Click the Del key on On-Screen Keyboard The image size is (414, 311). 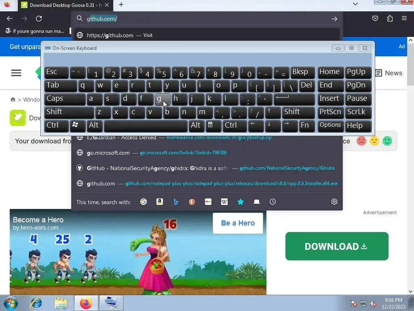[307, 86]
